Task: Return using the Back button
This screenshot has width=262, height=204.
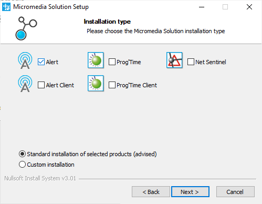Action: coord(151,192)
